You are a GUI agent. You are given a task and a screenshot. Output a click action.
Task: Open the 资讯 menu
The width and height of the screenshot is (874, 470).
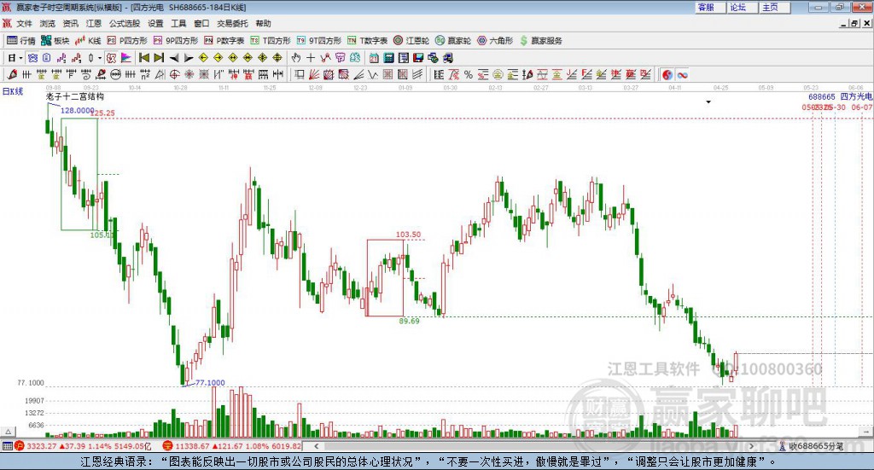[70, 23]
